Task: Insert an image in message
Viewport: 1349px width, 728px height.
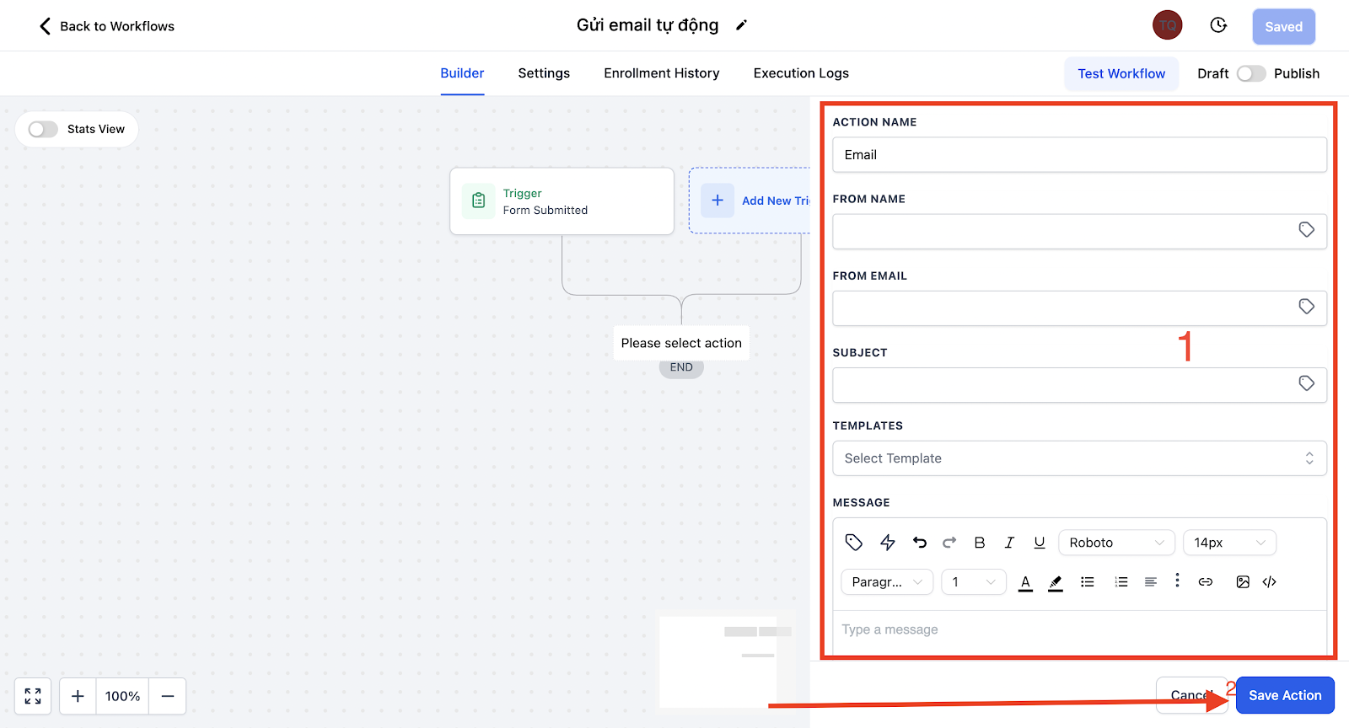Action: tap(1243, 582)
